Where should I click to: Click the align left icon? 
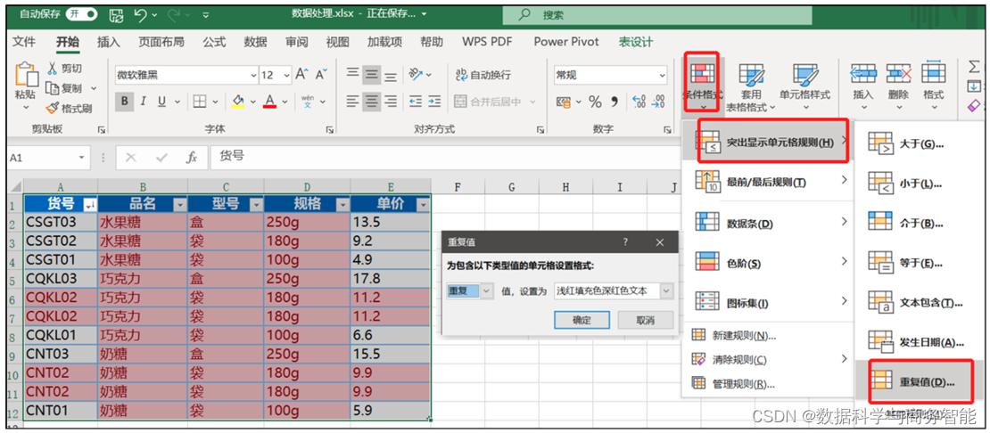point(353,101)
